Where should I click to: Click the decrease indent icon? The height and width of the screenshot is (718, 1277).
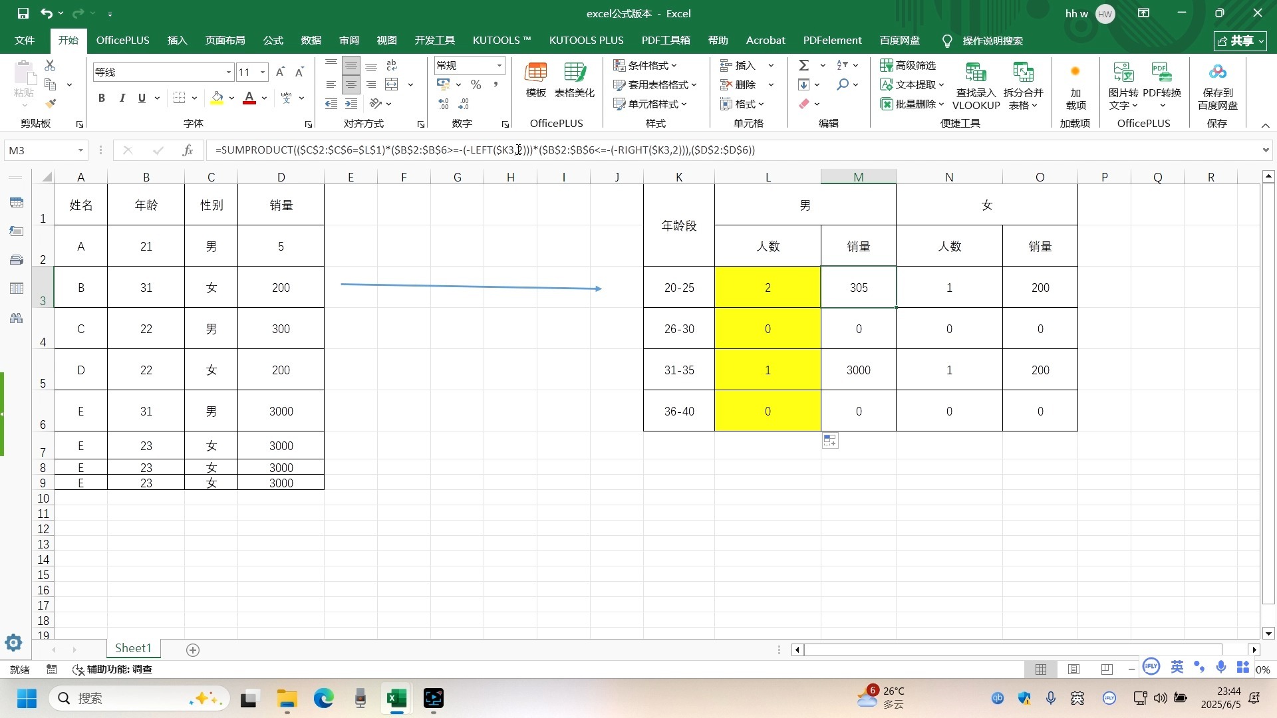[331, 104]
